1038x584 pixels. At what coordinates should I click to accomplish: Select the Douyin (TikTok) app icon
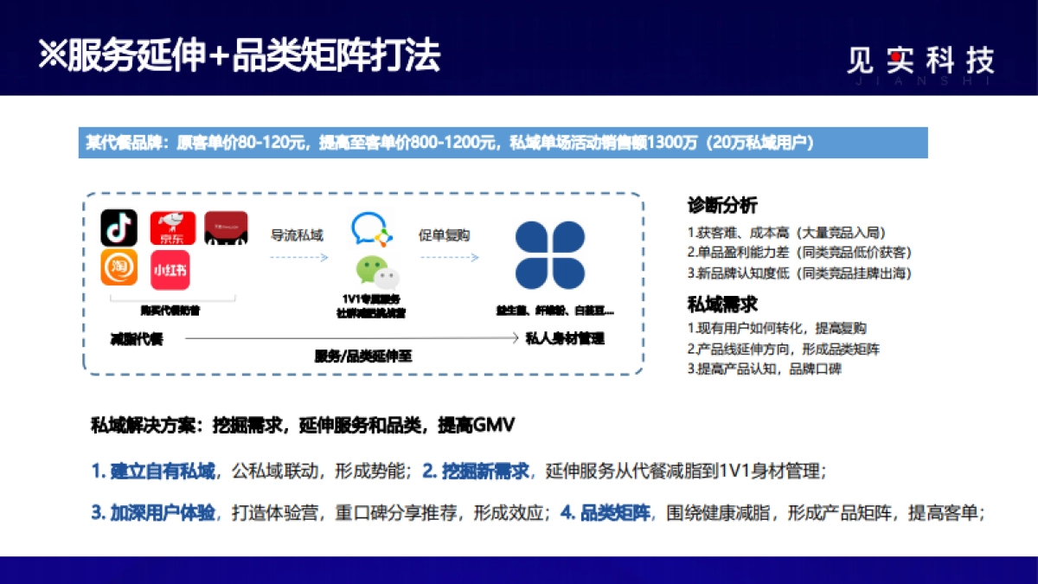click(119, 228)
